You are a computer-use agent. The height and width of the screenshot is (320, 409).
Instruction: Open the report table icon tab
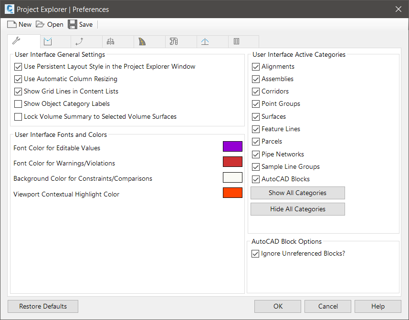(237, 41)
